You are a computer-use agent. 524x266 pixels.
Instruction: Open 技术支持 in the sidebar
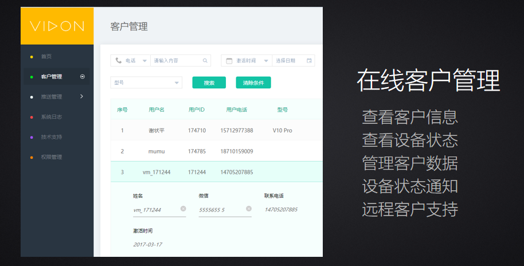51,137
